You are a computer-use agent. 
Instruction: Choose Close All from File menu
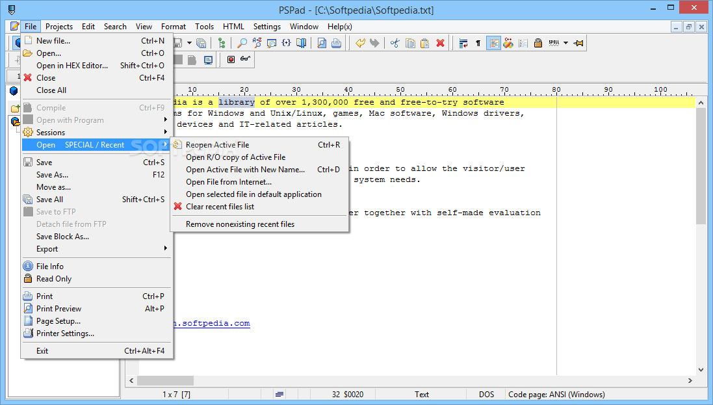[x=97, y=90]
